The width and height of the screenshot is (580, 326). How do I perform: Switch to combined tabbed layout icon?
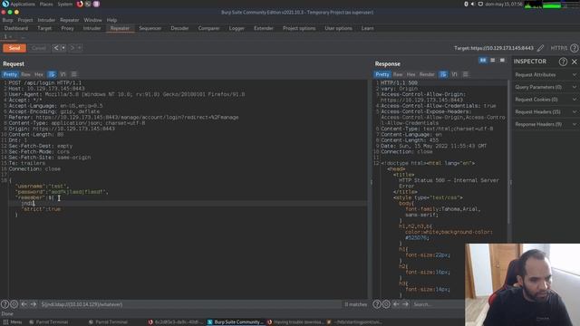(502, 61)
